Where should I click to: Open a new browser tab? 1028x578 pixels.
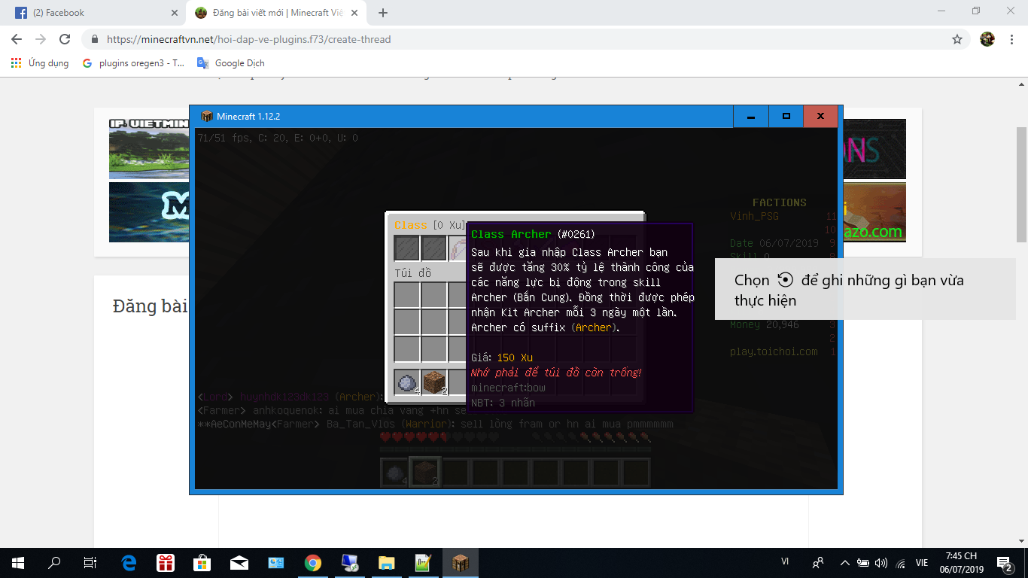[384, 12]
